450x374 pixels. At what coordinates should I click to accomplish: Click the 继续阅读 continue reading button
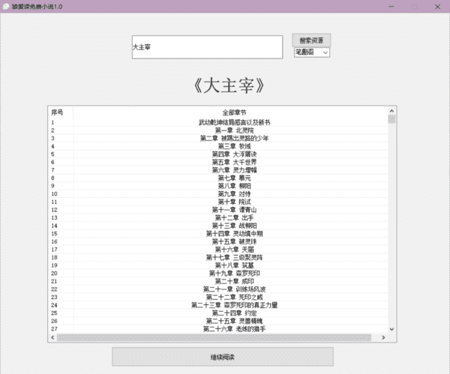tap(223, 357)
